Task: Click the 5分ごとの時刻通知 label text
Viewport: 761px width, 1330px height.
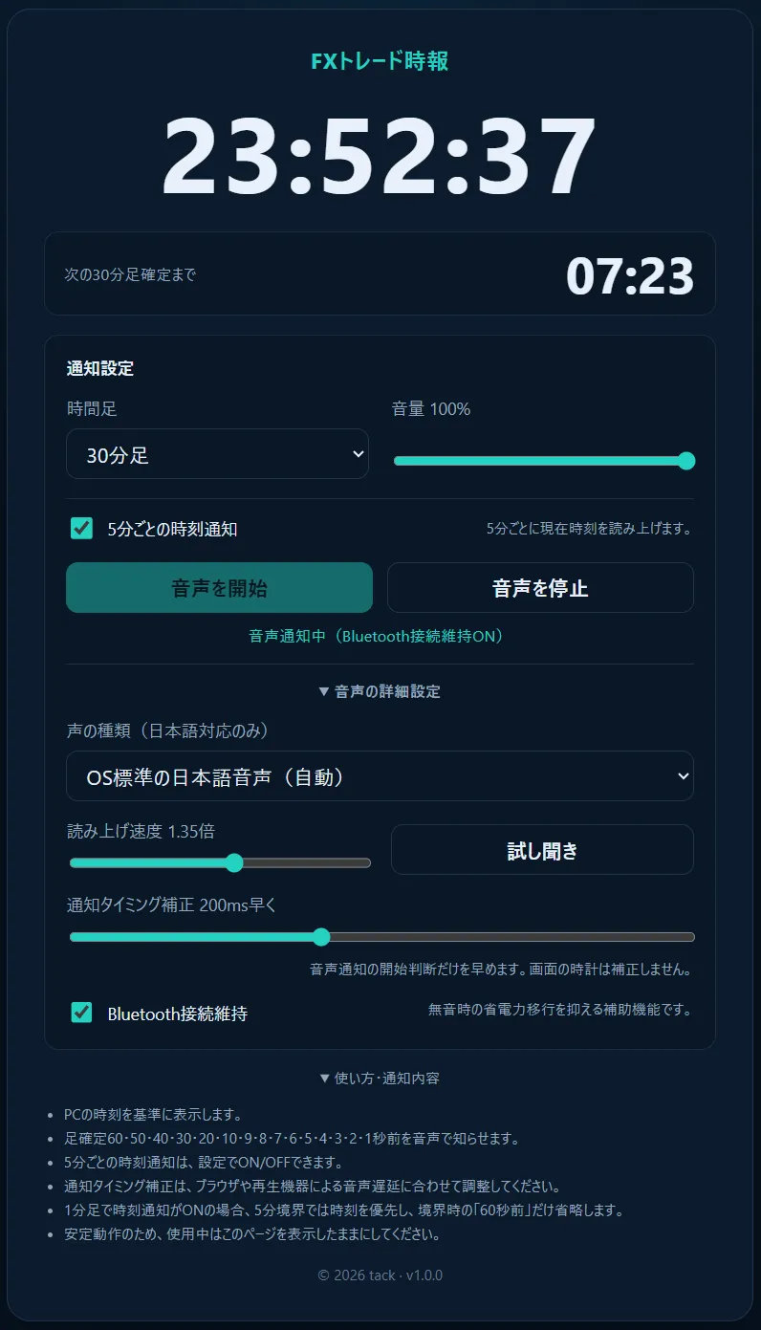Action: click(x=172, y=529)
